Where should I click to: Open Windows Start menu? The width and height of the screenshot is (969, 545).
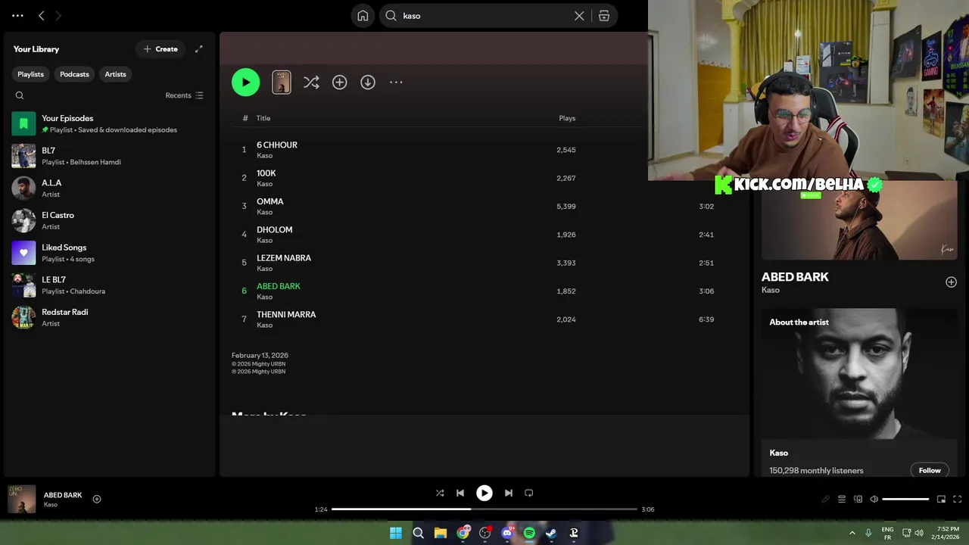(396, 533)
